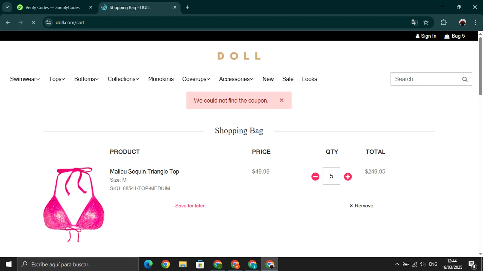Viewport: 483px width, 271px height.
Task: Click the SKU: 68541-TOP-MEDIUM text
Action: 140,188
